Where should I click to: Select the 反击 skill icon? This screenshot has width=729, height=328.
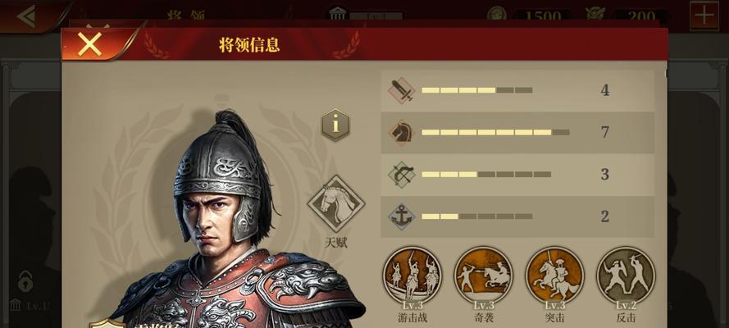point(626,275)
